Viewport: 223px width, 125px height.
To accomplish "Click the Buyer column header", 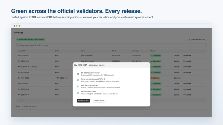I will click(83, 51).
